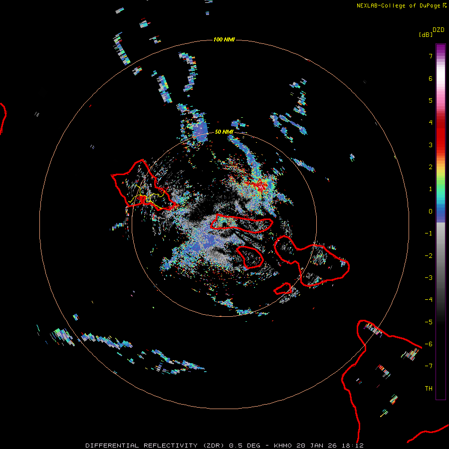Click the -5 value on the color scale
This screenshot has width=449, height=449.
click(429, 322)
